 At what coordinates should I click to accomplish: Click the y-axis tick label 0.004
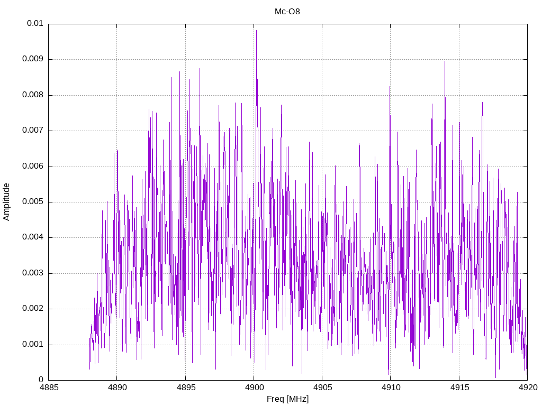(x=33, y=237)
